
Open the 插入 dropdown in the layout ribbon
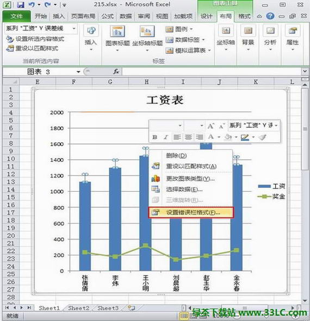91,37
